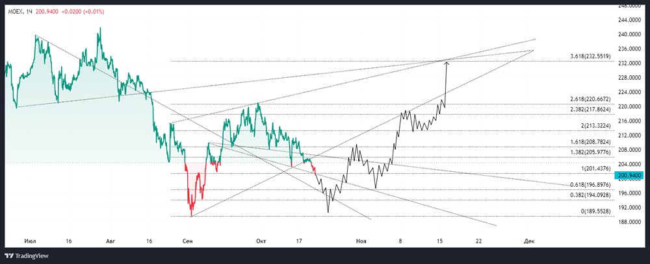The width and height of the screenshot is (650, 264).
Task: Select the Окт date on time axis
Action: 261,241
